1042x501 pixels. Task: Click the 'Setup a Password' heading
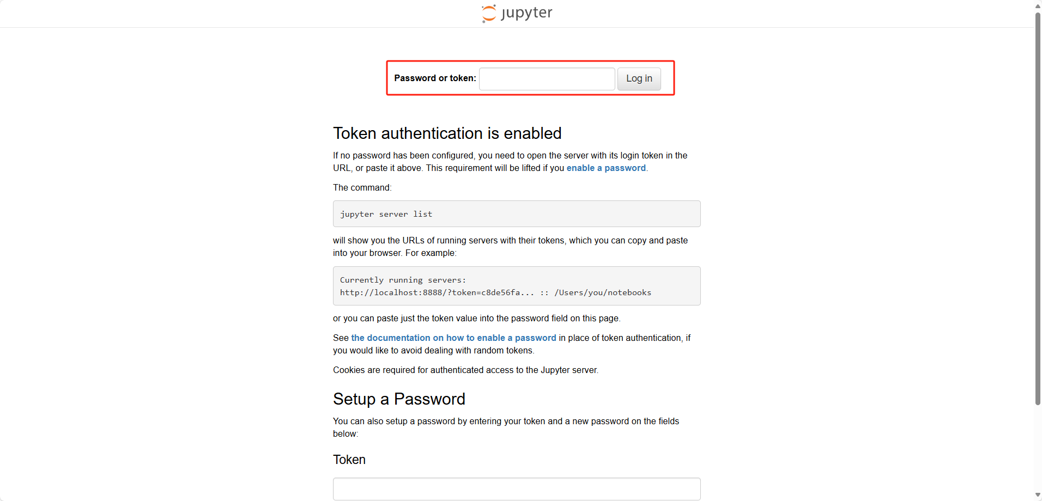click(399, 399)
